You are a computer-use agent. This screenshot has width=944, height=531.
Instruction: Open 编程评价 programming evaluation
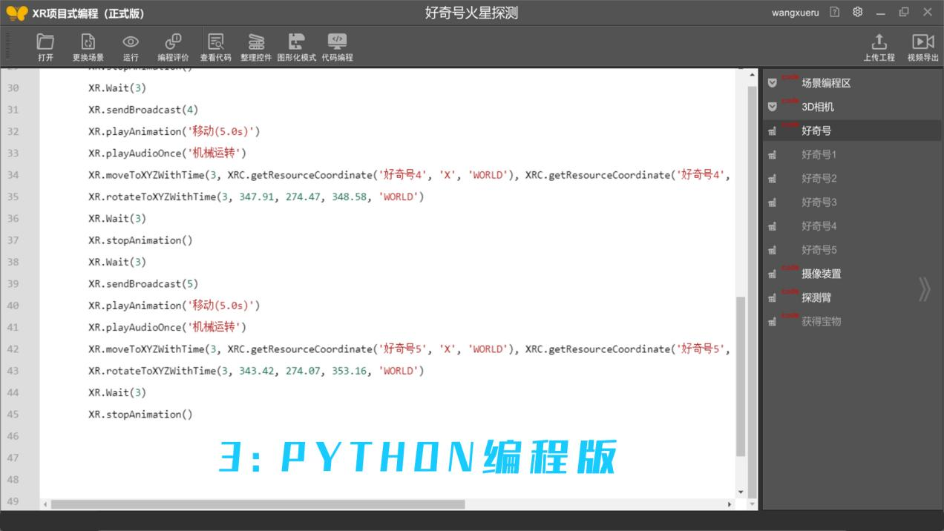(173, 46)
